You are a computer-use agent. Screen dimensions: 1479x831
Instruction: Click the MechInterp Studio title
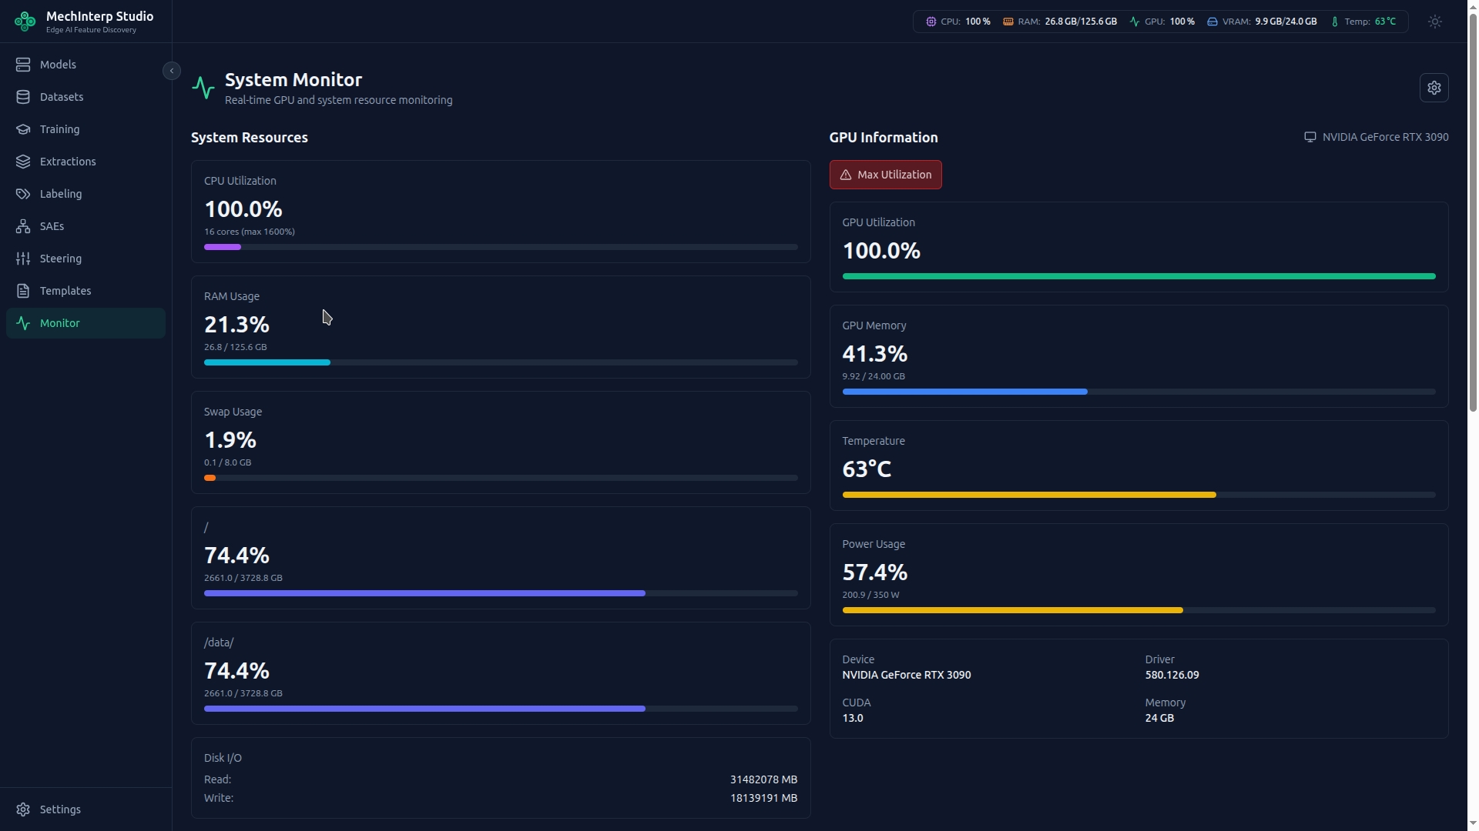point(99,16)
